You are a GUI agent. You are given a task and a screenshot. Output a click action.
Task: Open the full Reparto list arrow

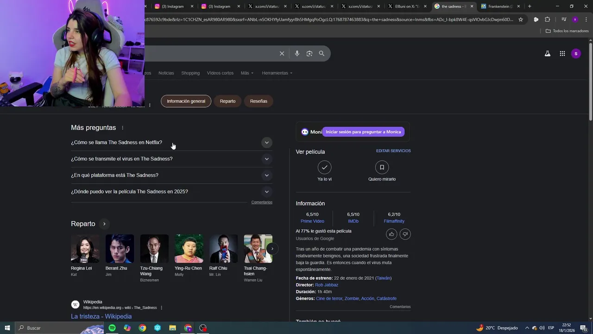(x=104, y=224)
